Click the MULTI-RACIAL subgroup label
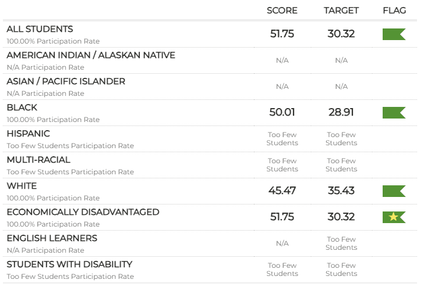The image size is (424, 287). (x=38, y=160)
